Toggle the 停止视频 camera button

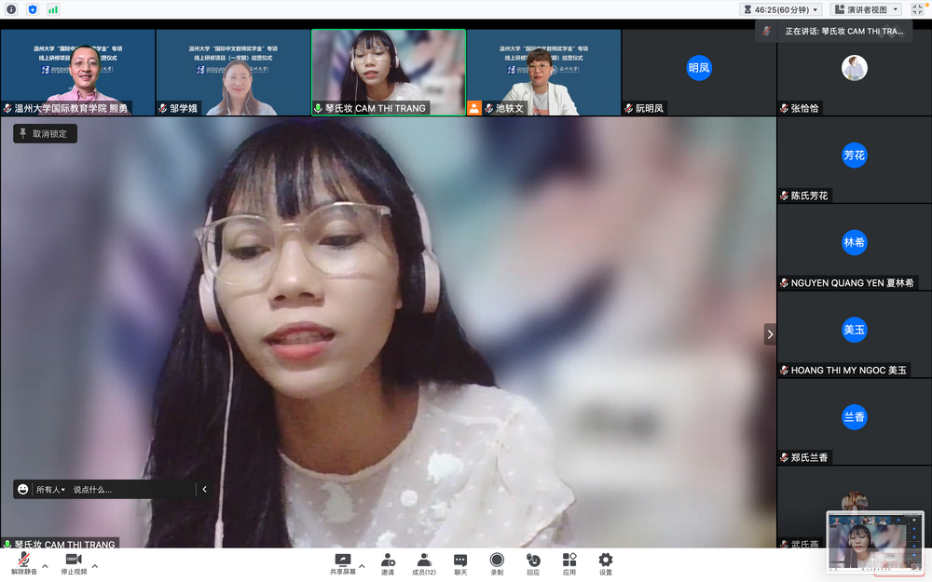[x=74, y=560]
